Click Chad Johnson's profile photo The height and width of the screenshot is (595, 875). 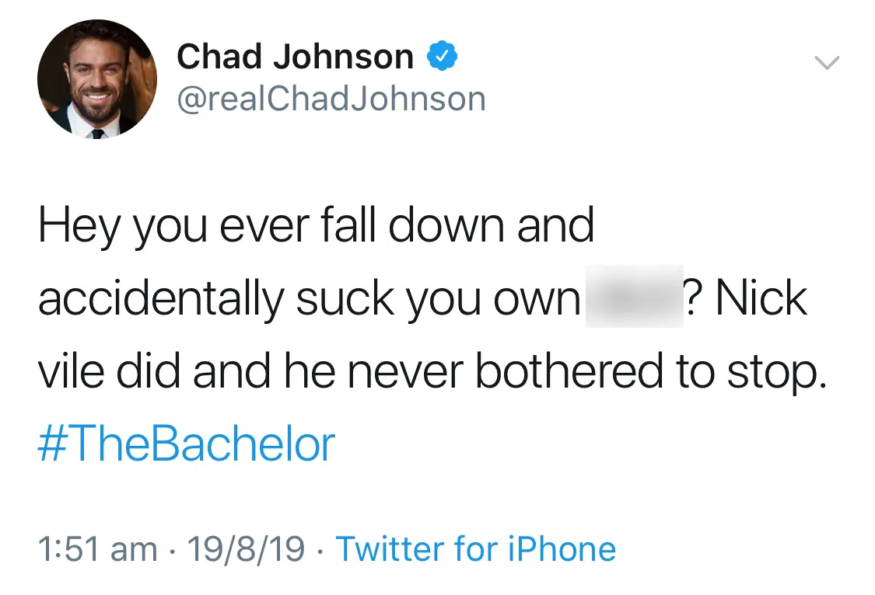point(96,79)
